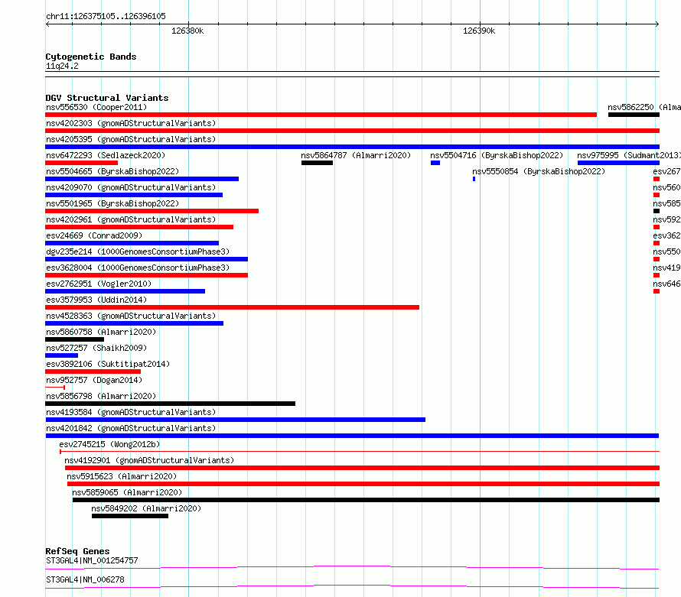Click dgv235e214 1000GenomesConsortiumPhase3 label
Screen dimensions: 681x597
[138, 251]
